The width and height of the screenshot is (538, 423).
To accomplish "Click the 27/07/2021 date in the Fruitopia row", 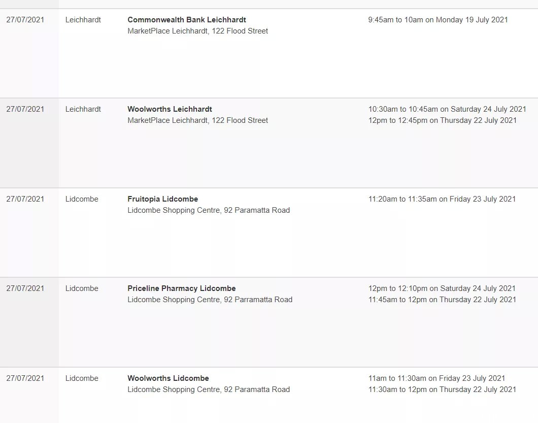I will click(x=25, y=199).
